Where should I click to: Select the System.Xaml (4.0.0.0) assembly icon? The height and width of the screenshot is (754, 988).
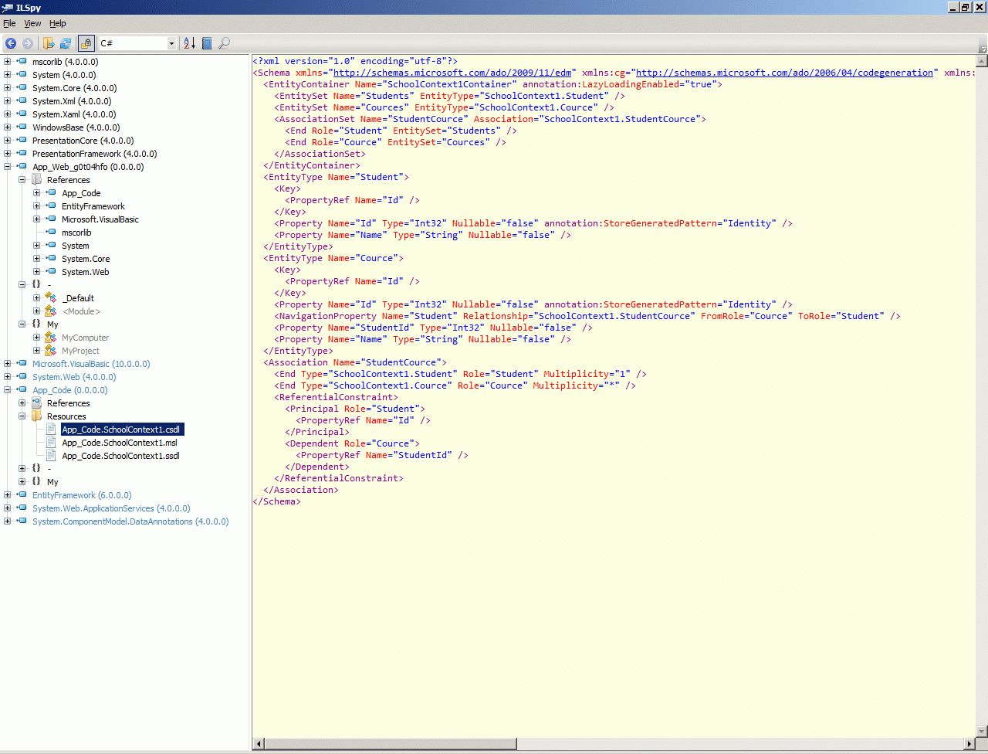22,114
